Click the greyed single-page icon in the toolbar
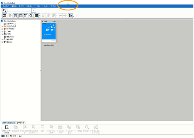The image size is (194, 138). (43, 16)
